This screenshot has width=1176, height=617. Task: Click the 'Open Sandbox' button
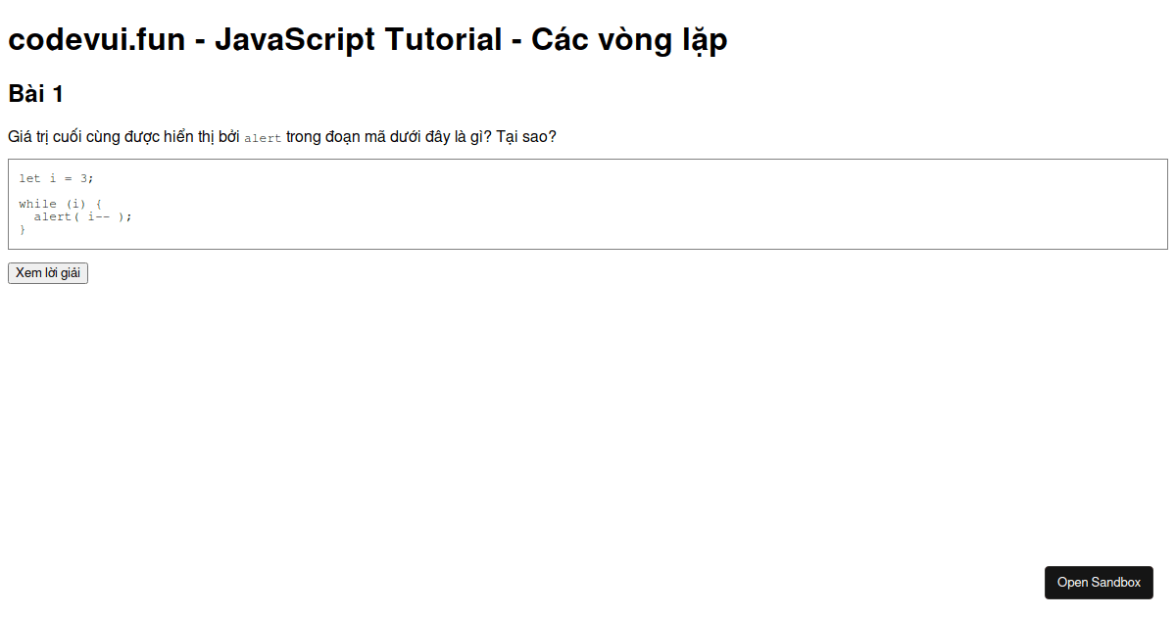pos(1099,582)
